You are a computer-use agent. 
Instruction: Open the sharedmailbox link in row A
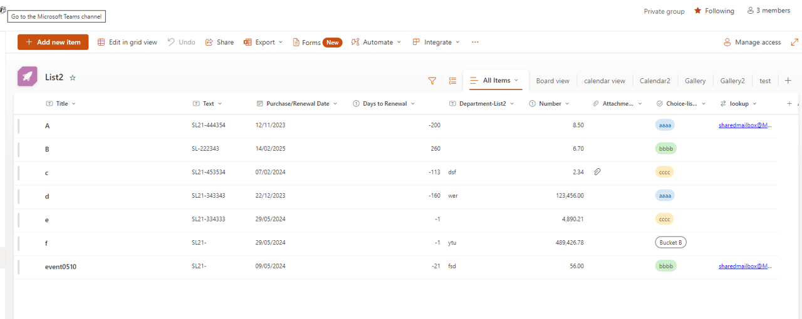click(746, 125)
